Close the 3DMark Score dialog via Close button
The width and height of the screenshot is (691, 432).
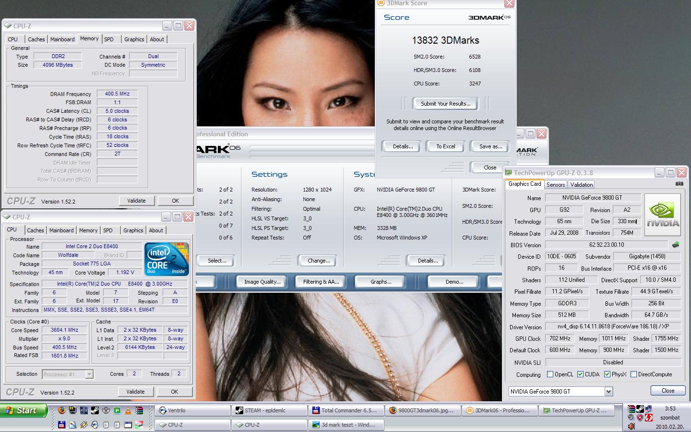coord(490,168)
